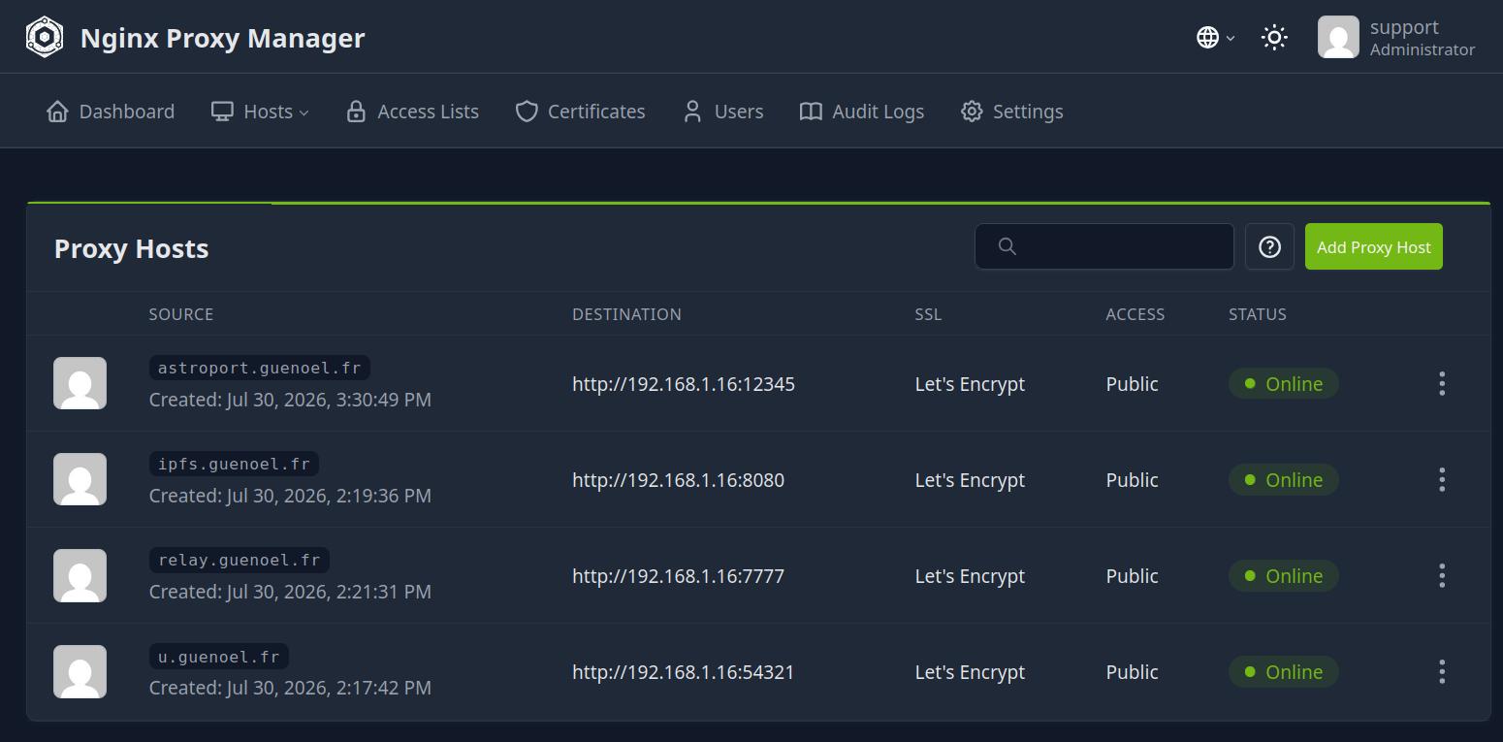The image size is (1503, 742).
Task: Click the Dashboard home icon
Action: (x=57, y=112)
